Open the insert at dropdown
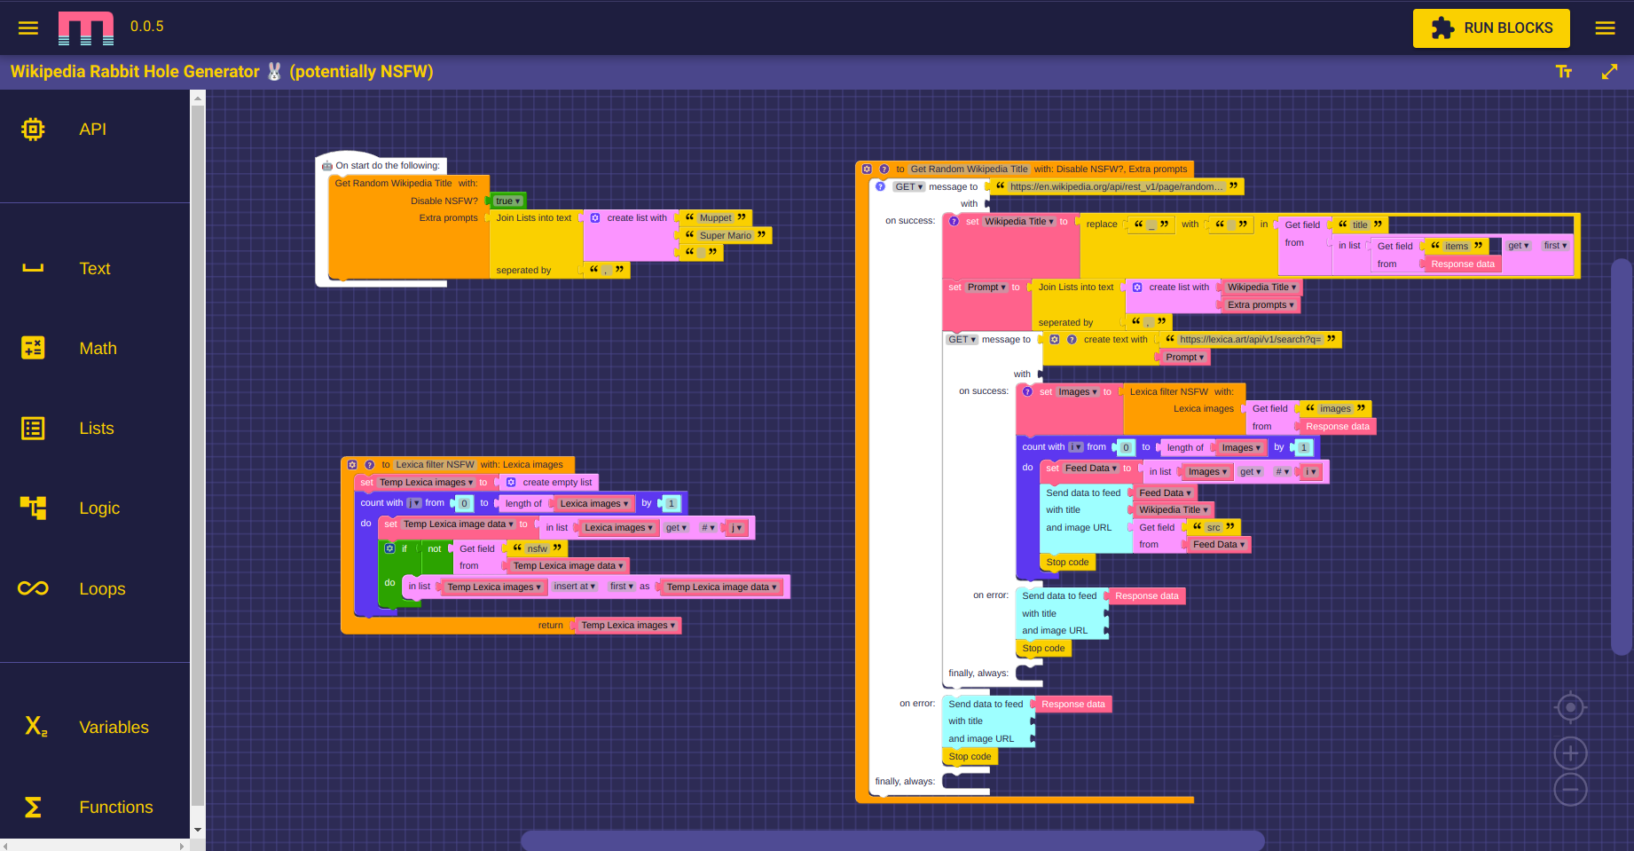Viewport: 1634px width, 851px height. coord(574,587)
